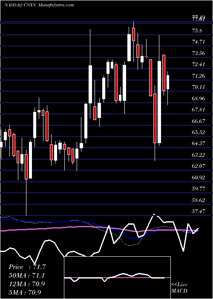Click the 75.8 price axis label
Screen dimensions: 213x299
197,31
